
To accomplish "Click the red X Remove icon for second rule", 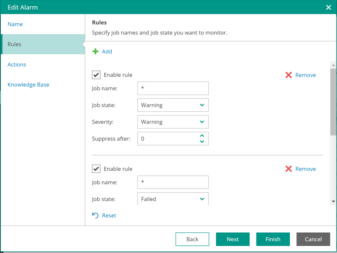I will point(289,169).
